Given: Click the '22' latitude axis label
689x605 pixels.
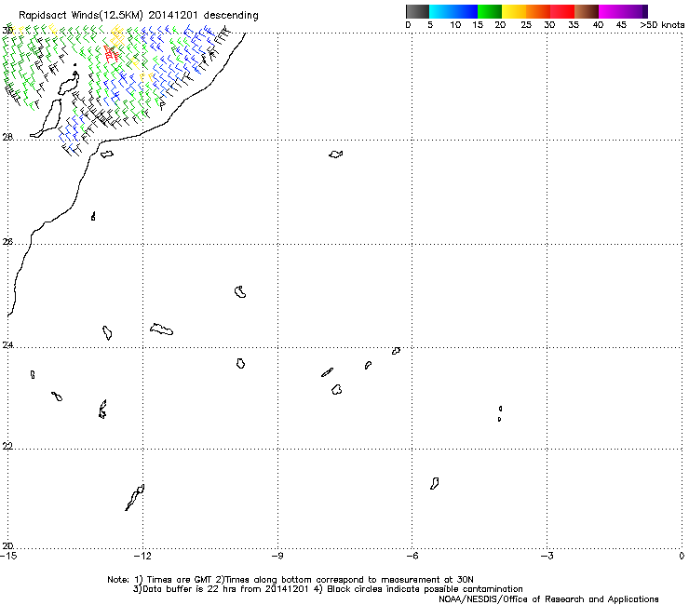Looking at the screenshot, I should click(x=7, y=447).
